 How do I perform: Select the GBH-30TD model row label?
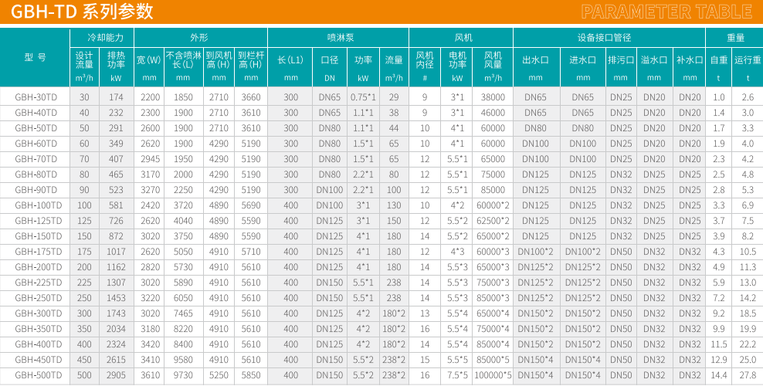[x=36, y=97]
